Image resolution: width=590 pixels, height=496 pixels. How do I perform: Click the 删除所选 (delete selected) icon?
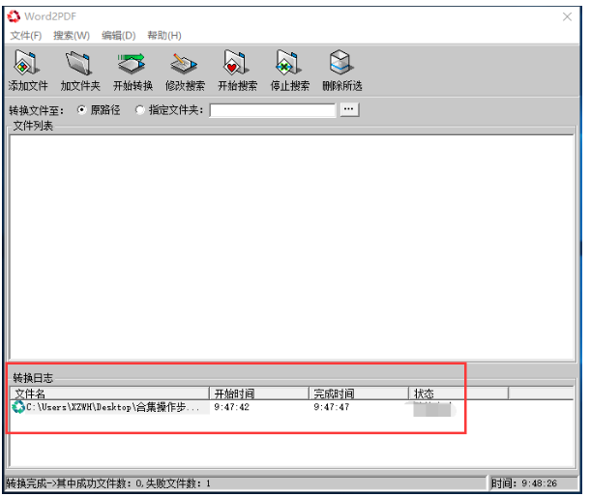click(x=341, y=71)
